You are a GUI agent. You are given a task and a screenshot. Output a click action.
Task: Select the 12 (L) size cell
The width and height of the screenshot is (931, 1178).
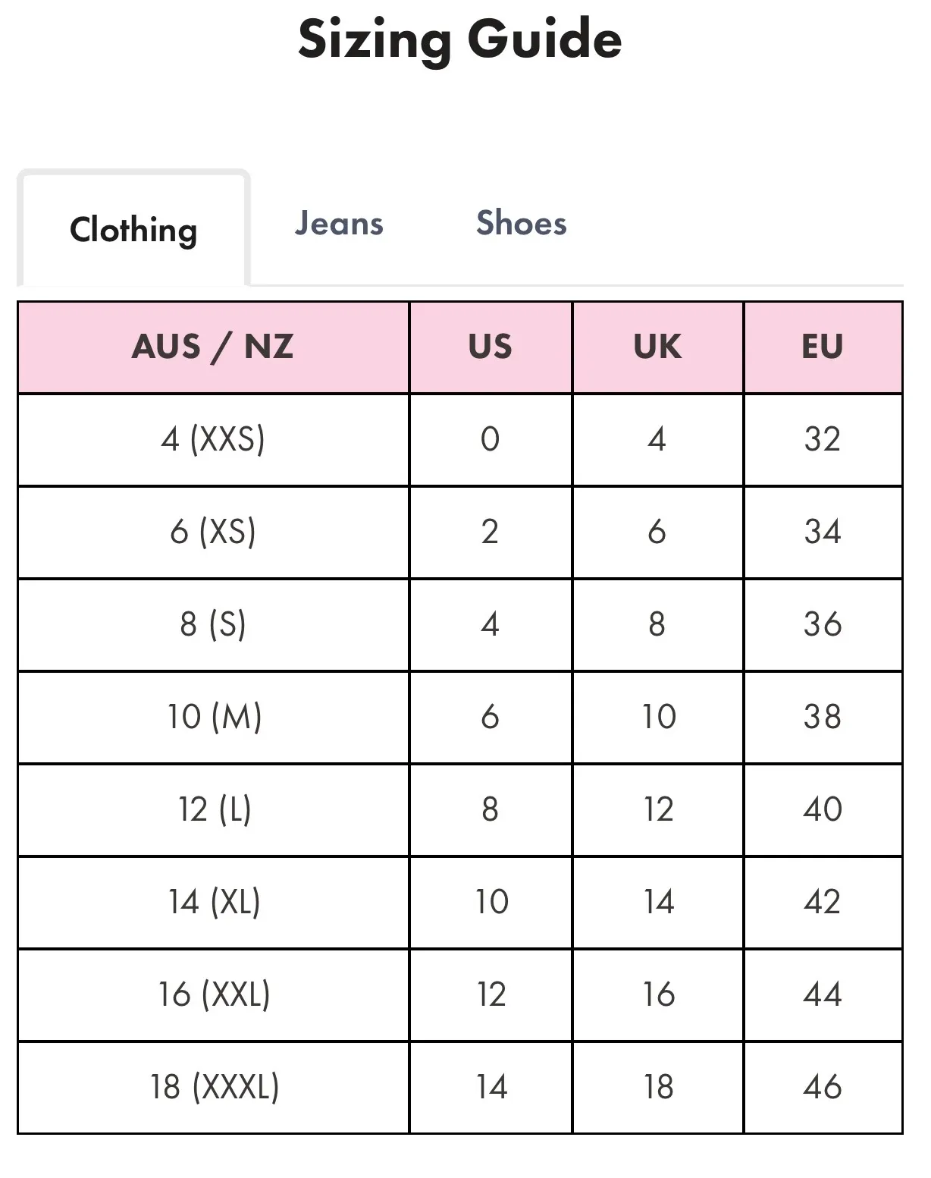pyautogui.click(x=212, y=809)
